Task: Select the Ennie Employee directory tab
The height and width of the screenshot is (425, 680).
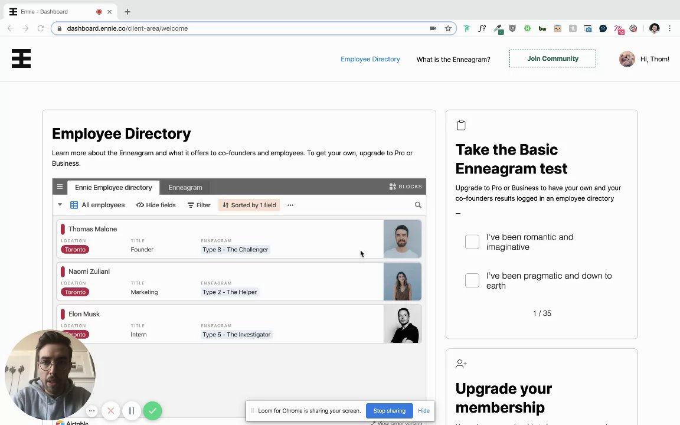Action: [x=113, y=187]
